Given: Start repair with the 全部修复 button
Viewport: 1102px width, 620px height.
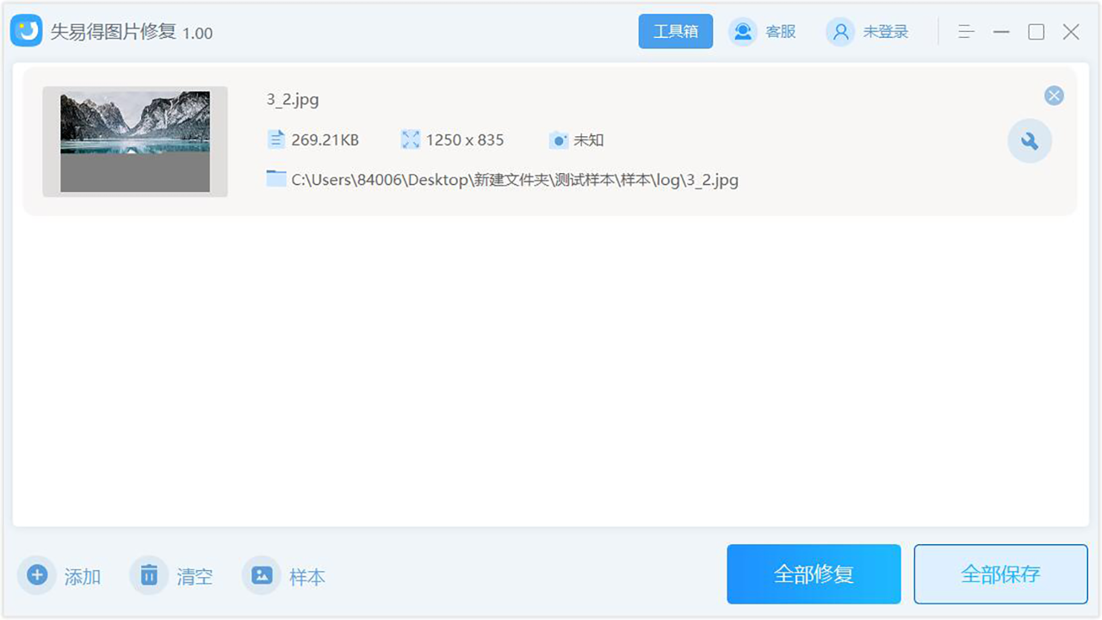Looking at the screenshot, I should click(814, 573).
